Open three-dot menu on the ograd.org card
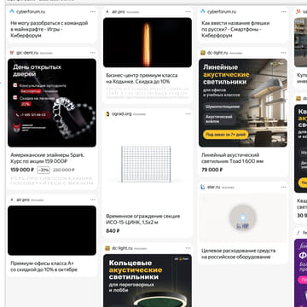 [x=188, y=114]
